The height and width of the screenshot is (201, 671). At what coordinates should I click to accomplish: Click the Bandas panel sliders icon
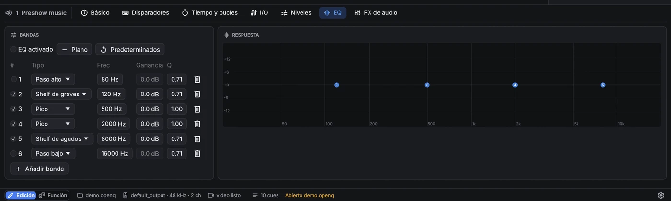coord(13,35)
